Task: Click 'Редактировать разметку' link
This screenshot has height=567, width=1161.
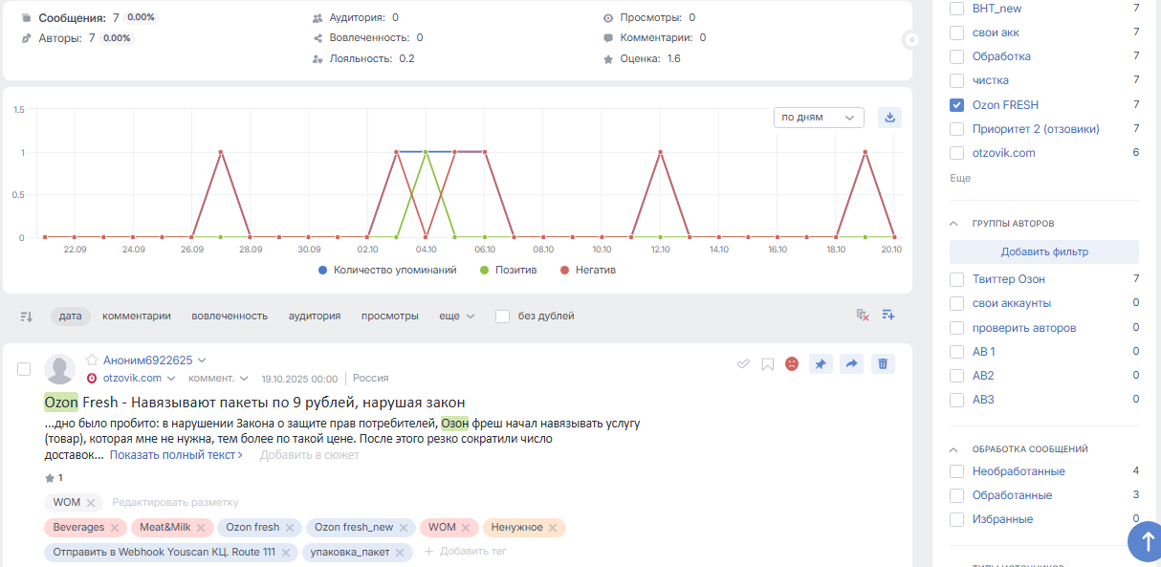Action: point(175,502)
